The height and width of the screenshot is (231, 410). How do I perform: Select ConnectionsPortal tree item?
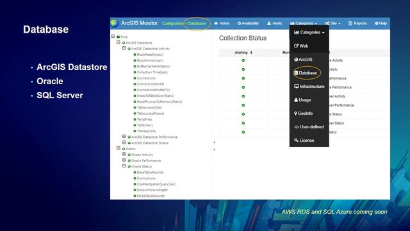pyautogui.click(x=151, y=84)
